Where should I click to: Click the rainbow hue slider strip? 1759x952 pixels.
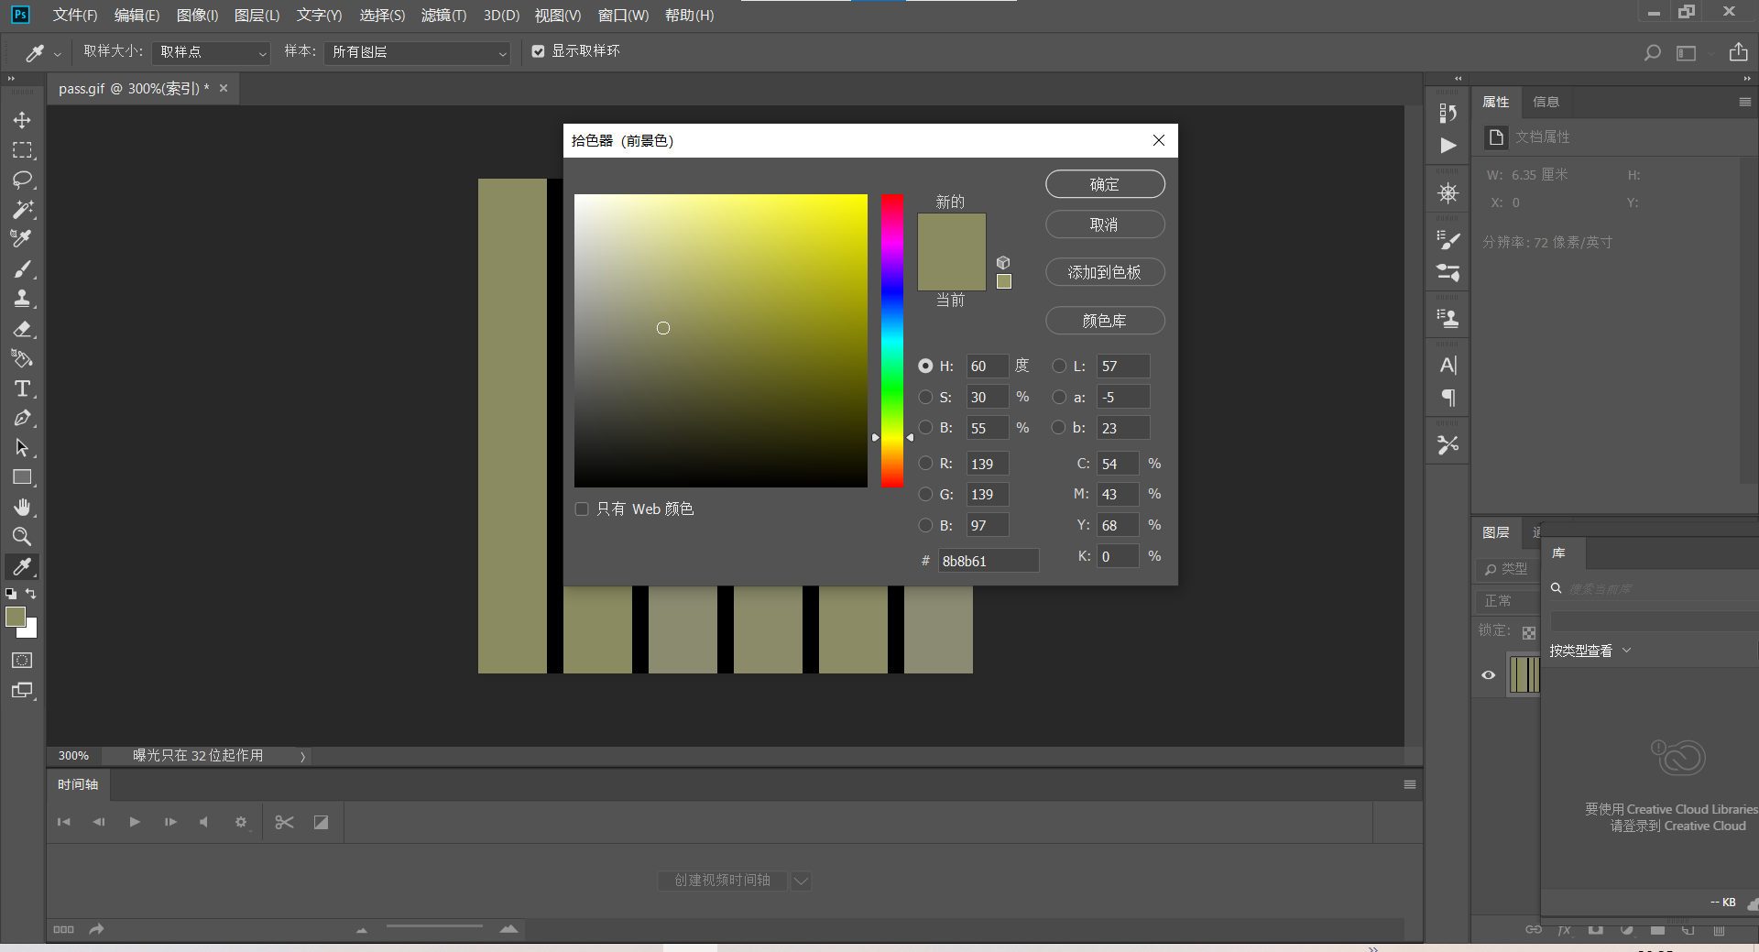(892, 339)
